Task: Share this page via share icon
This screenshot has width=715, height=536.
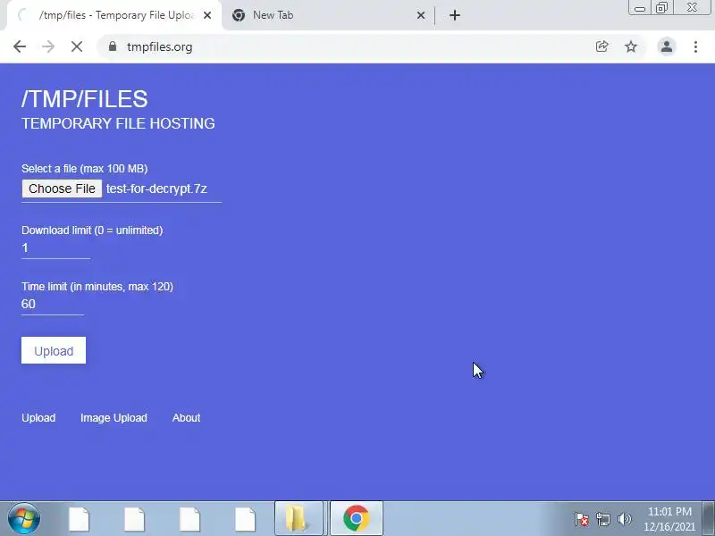Action: point(601,46)
